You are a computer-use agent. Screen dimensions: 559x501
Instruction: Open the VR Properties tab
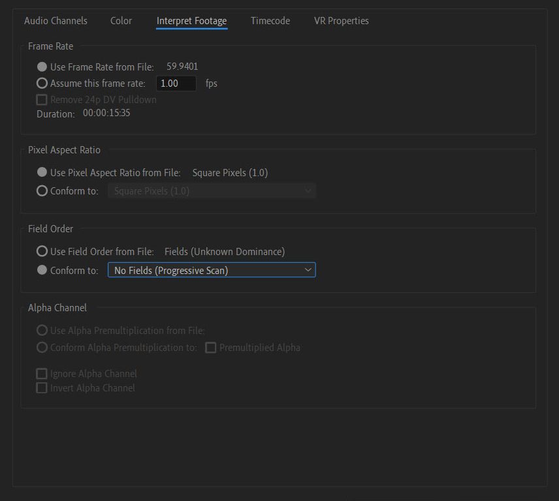[341, 21]
